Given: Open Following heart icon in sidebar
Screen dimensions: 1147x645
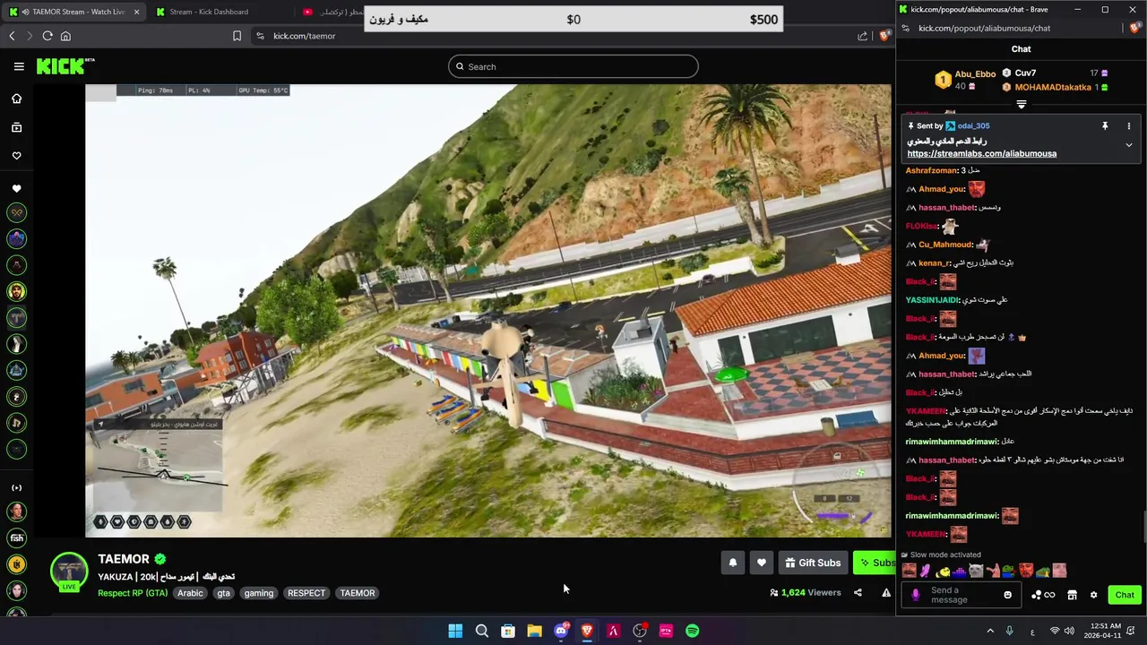Looking at the screenshot, I should 16,156.
